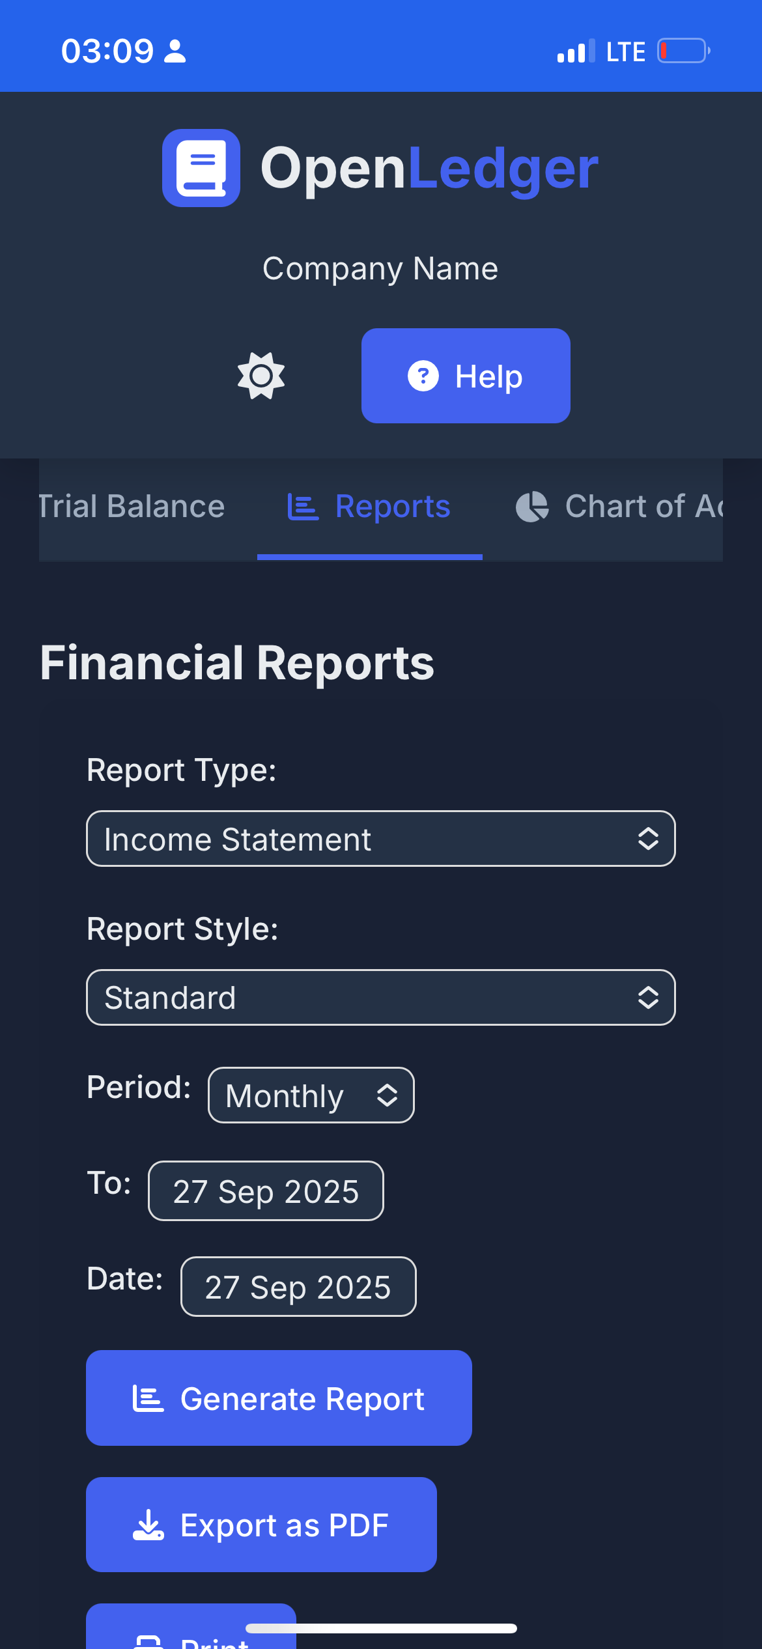Toggle light mode with the sun icon
The height and width of the screenshot is (1649, 762).
coord(261,376)
